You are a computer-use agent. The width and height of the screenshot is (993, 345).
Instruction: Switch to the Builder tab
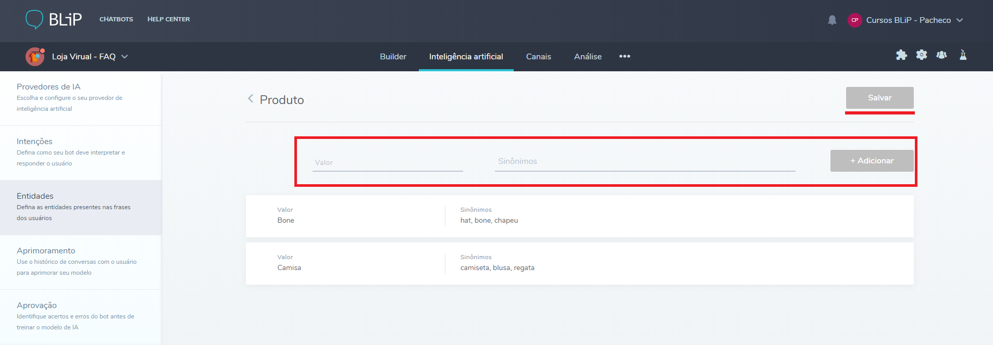pos(393,57)
